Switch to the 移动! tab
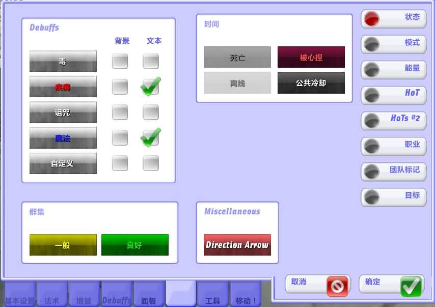Image resolution: width=435 pixels, height=307 pixels. [x=246, y=294]
